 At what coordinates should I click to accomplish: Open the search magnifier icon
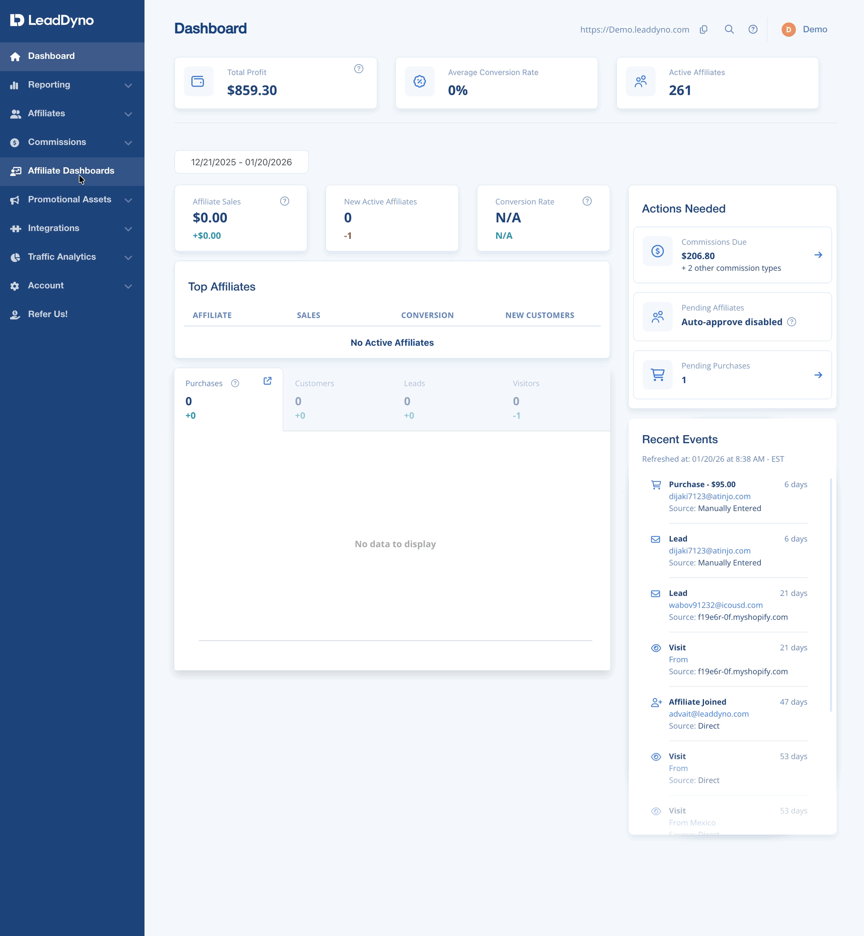tap(729, 30)
